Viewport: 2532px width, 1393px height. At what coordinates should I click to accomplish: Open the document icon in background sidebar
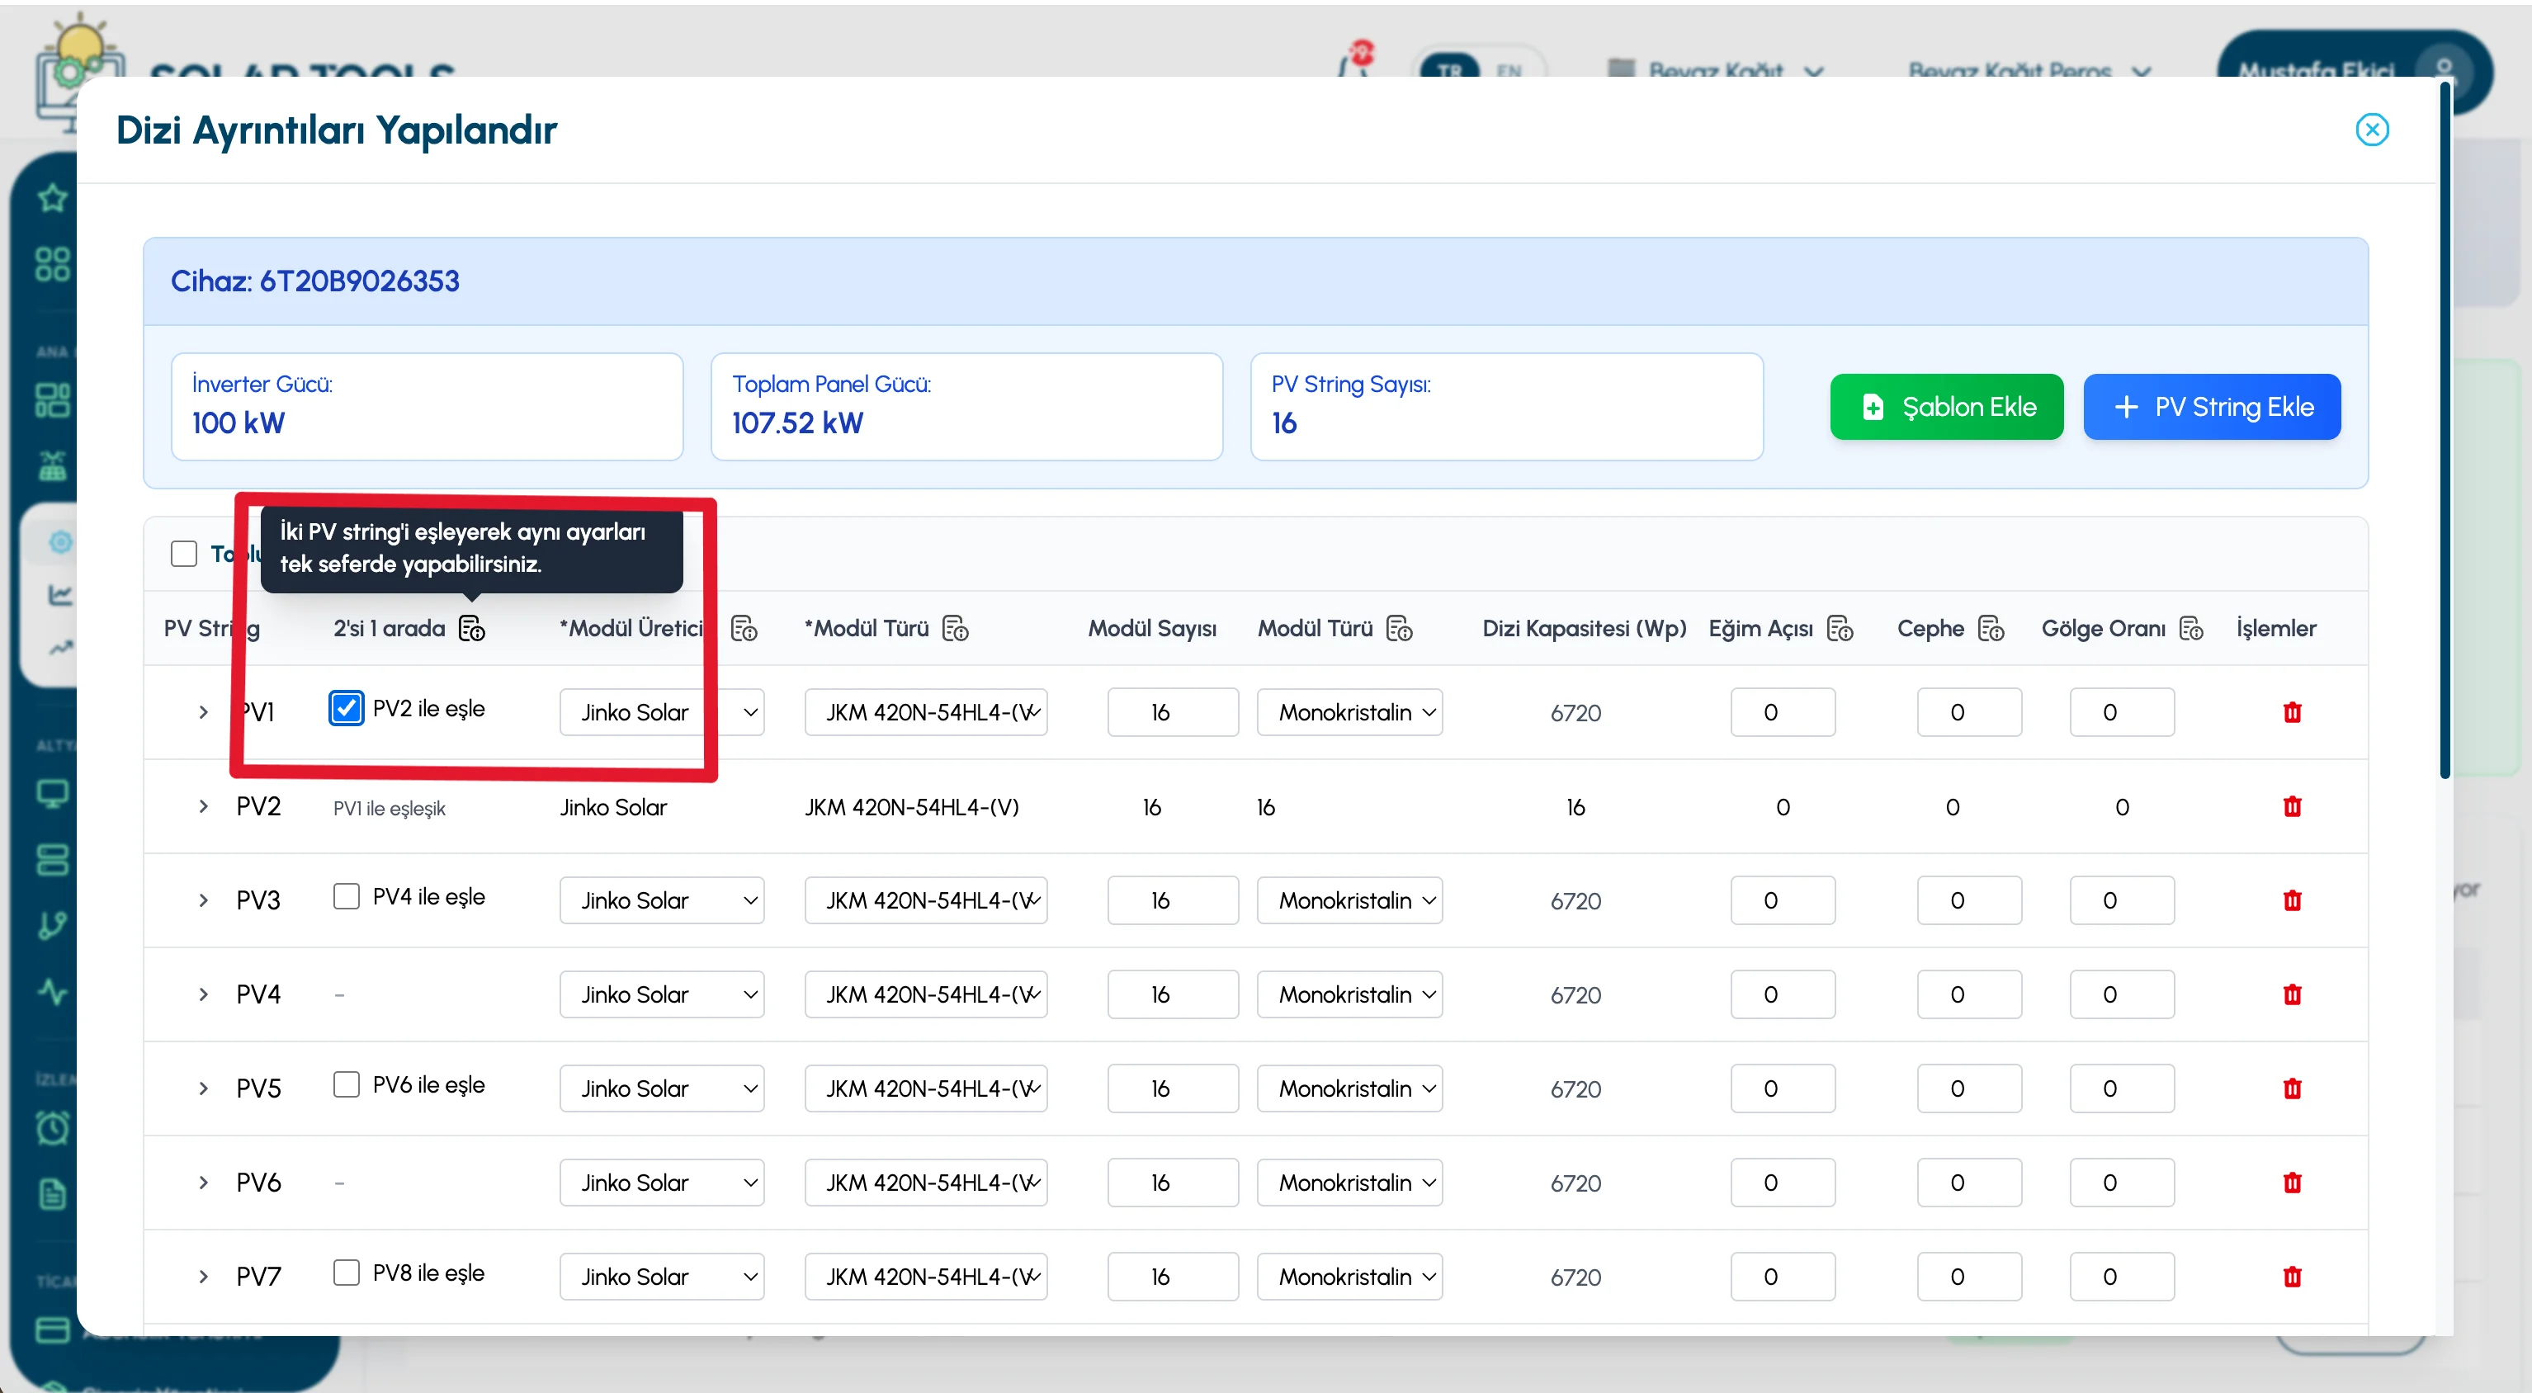click(52, 1194)
